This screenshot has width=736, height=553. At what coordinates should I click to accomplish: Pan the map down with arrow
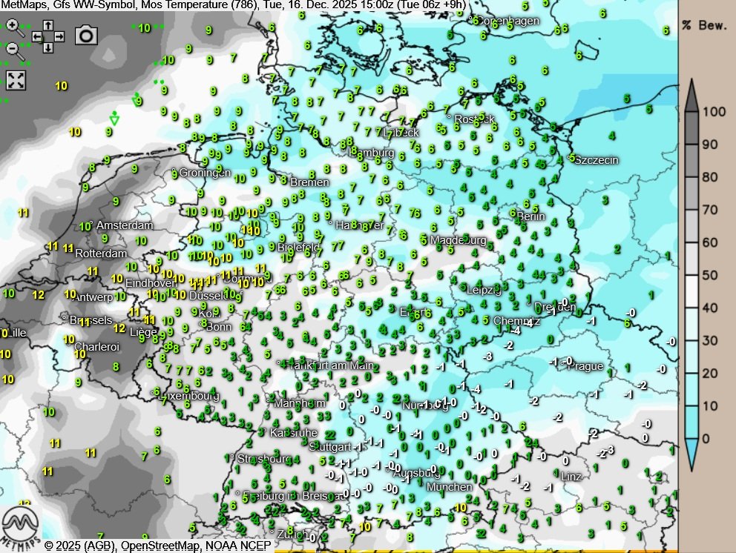click(47, 47)
